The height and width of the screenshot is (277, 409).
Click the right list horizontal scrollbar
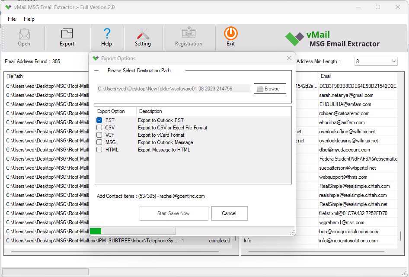coord(316,252)
